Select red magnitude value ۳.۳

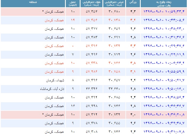coord(133,46)
